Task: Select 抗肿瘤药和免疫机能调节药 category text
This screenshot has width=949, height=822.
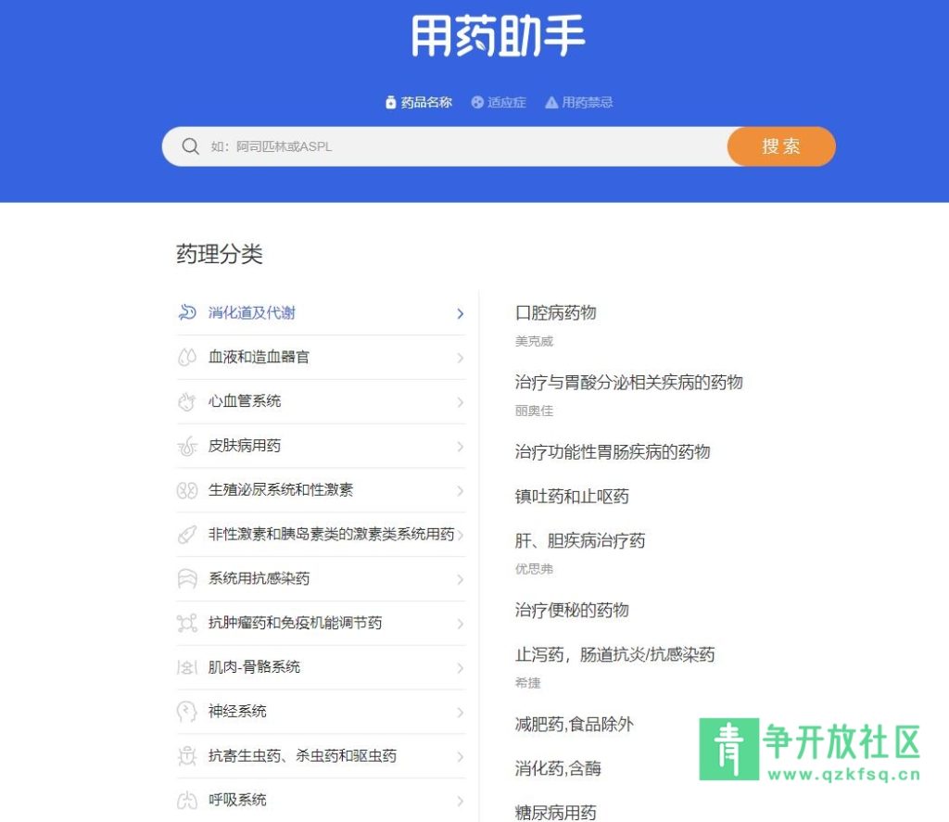Action: tap(296, 623)
